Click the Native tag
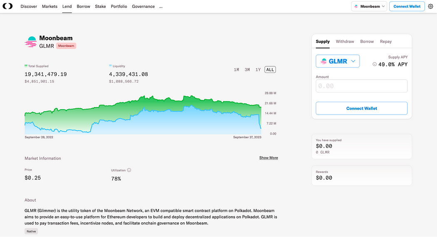The width and height of the screenshot is (437, 237). tap(31, 231)
